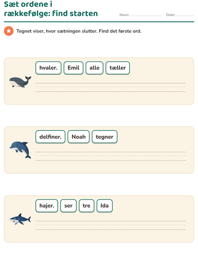Click the writing lines under the shark words

111,225
